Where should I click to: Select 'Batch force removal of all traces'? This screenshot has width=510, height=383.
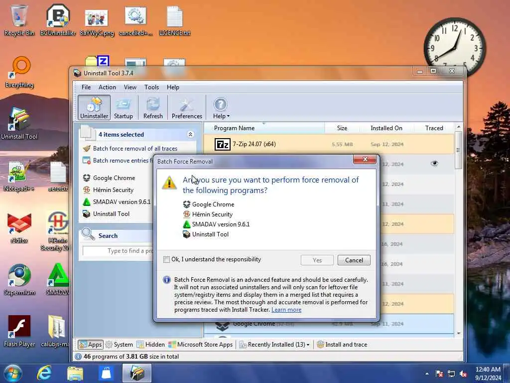pyautogui.click(x=135, y=149)
